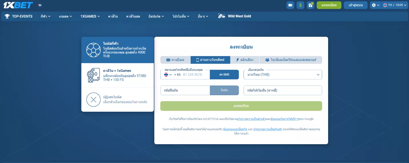Viewport: 409px width, 163px height.
Task: Click the Wild West Gold icon
Action: click(222, 16)
